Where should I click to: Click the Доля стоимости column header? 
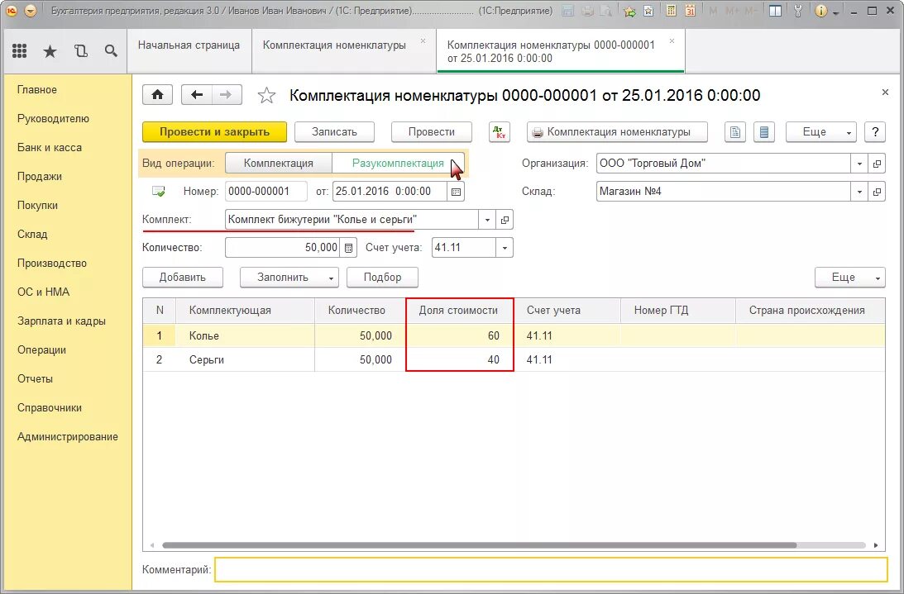point(460,310)
